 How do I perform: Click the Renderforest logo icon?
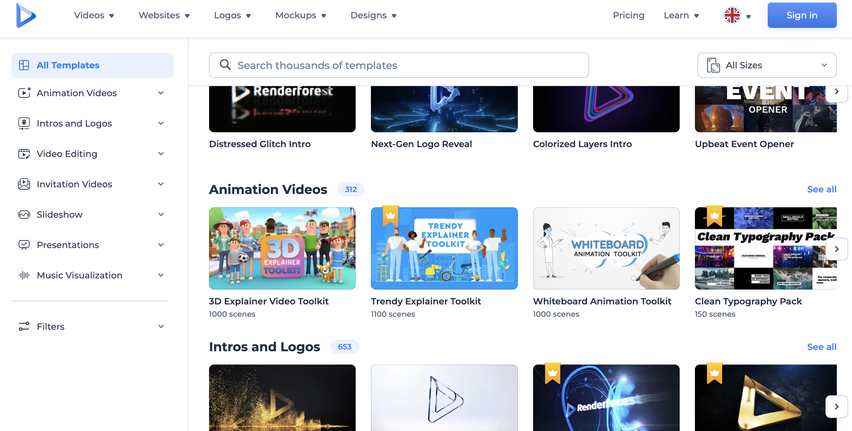coord(26,15)
